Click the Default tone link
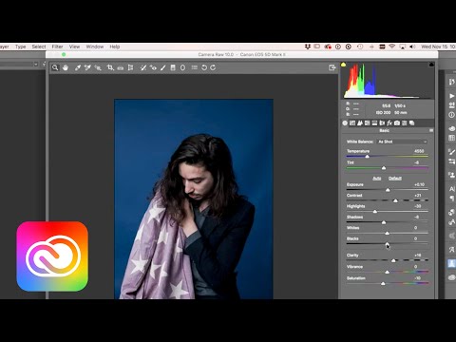Screen dimensions: 456x342 [x=395, y=179]
